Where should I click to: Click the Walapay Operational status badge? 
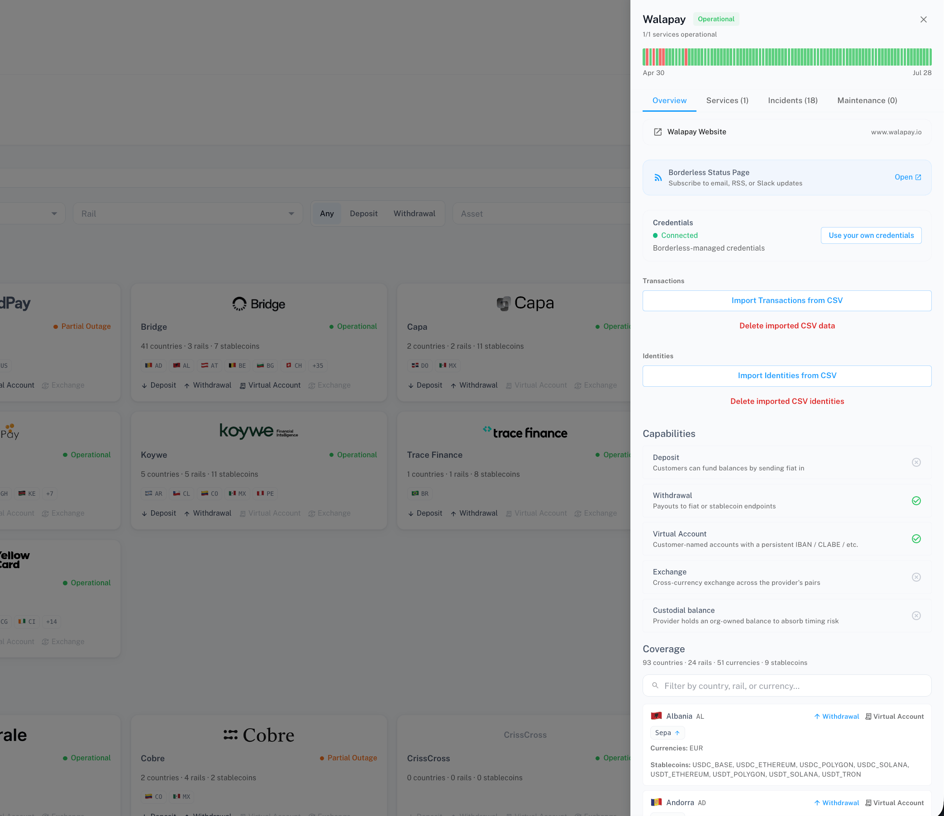click(x=716, y=19)
